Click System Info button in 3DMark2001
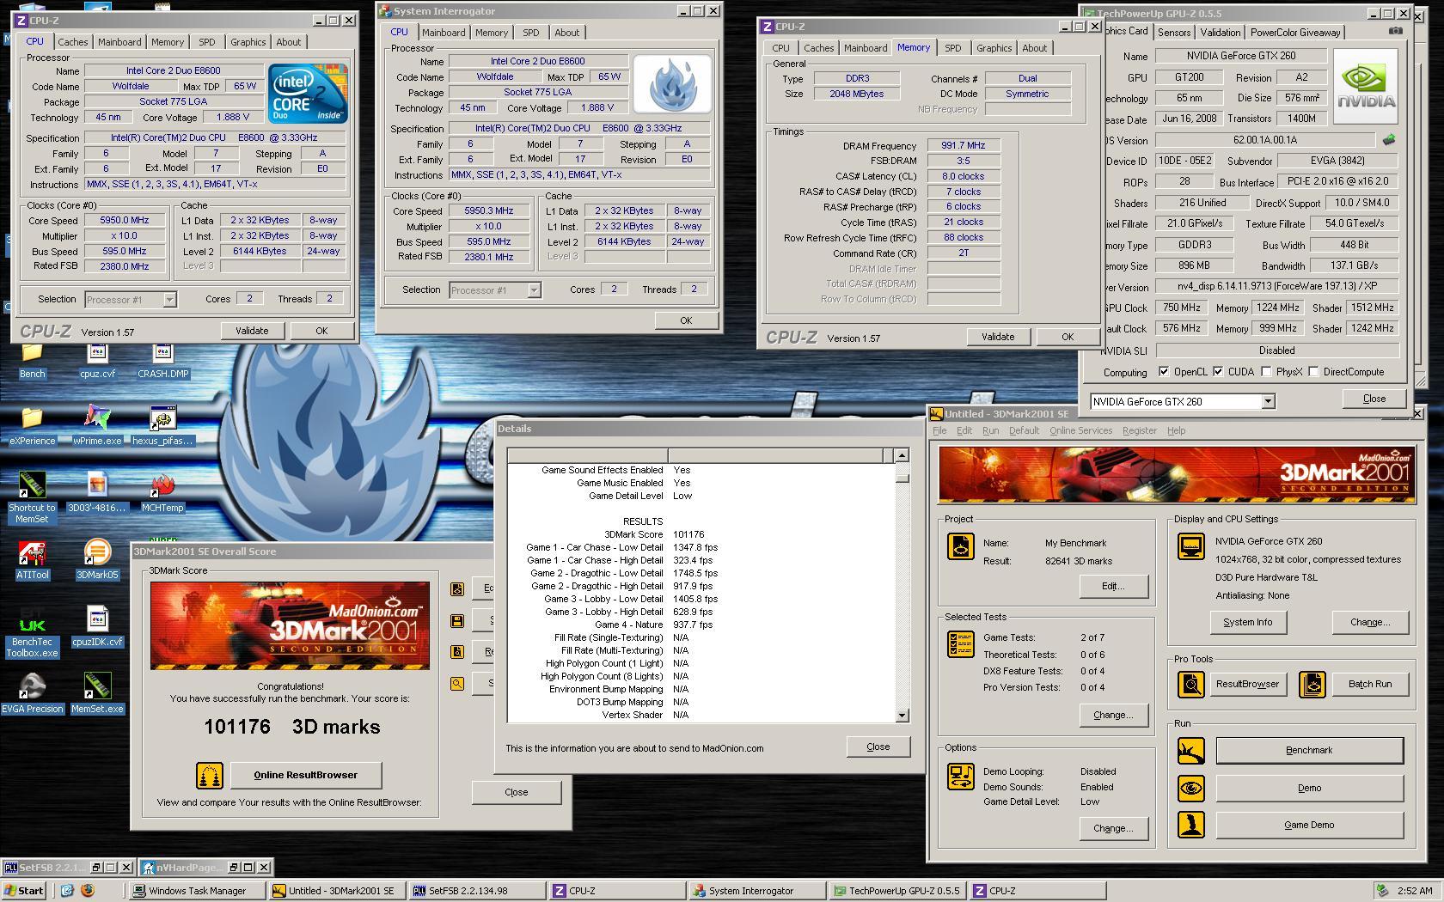 1247,622
